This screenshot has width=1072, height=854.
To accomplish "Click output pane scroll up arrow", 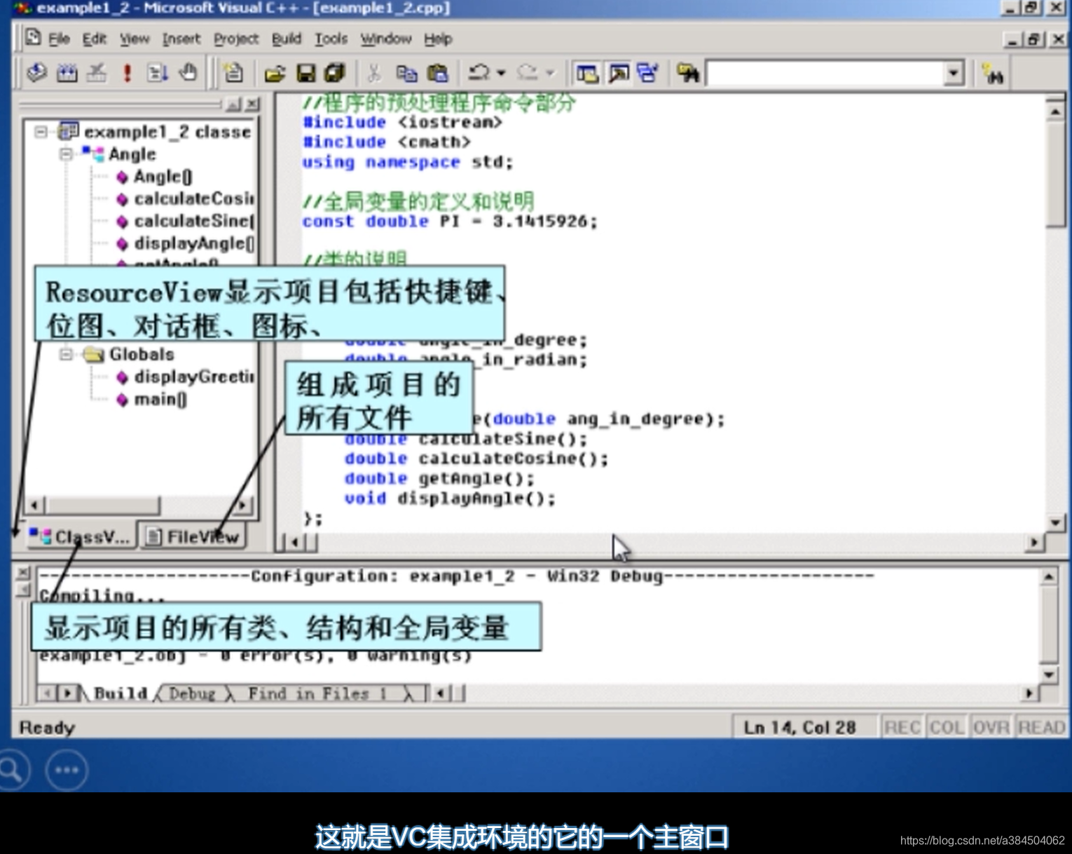I will [1048, 577].
